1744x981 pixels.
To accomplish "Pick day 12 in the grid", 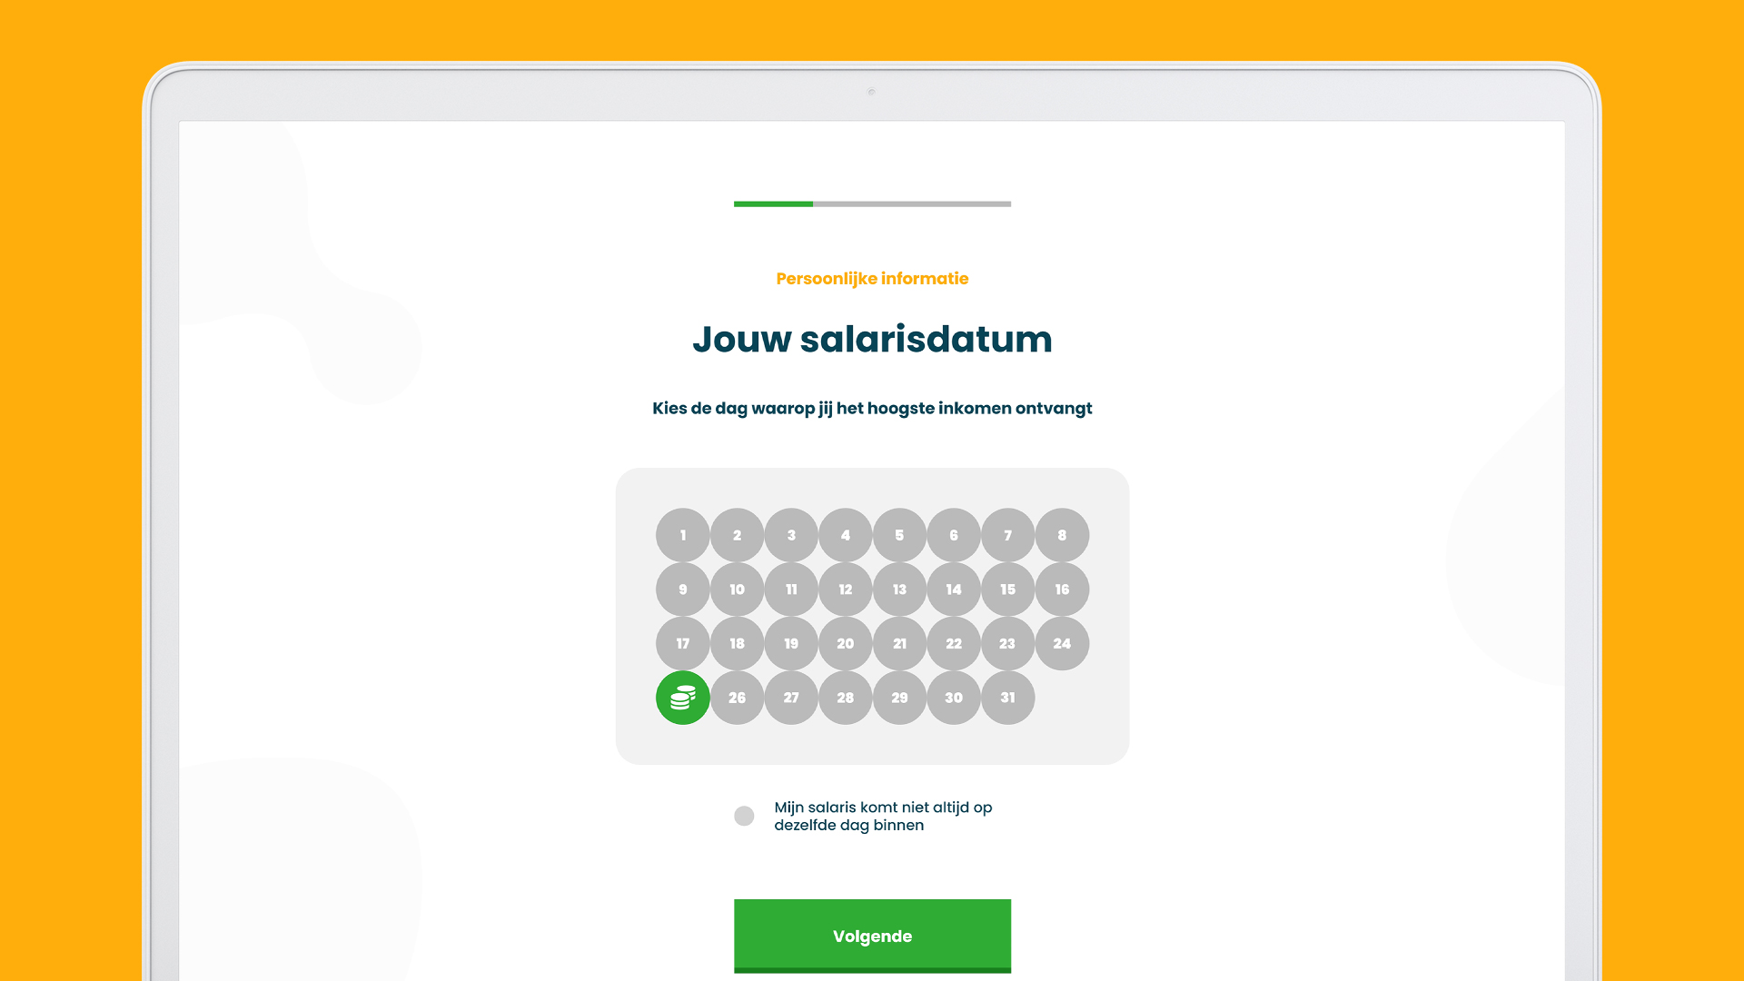I will point(845,590).
